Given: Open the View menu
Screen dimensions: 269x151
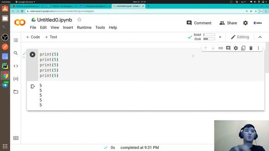Looking at the screenshot, I should coord(55,28).
